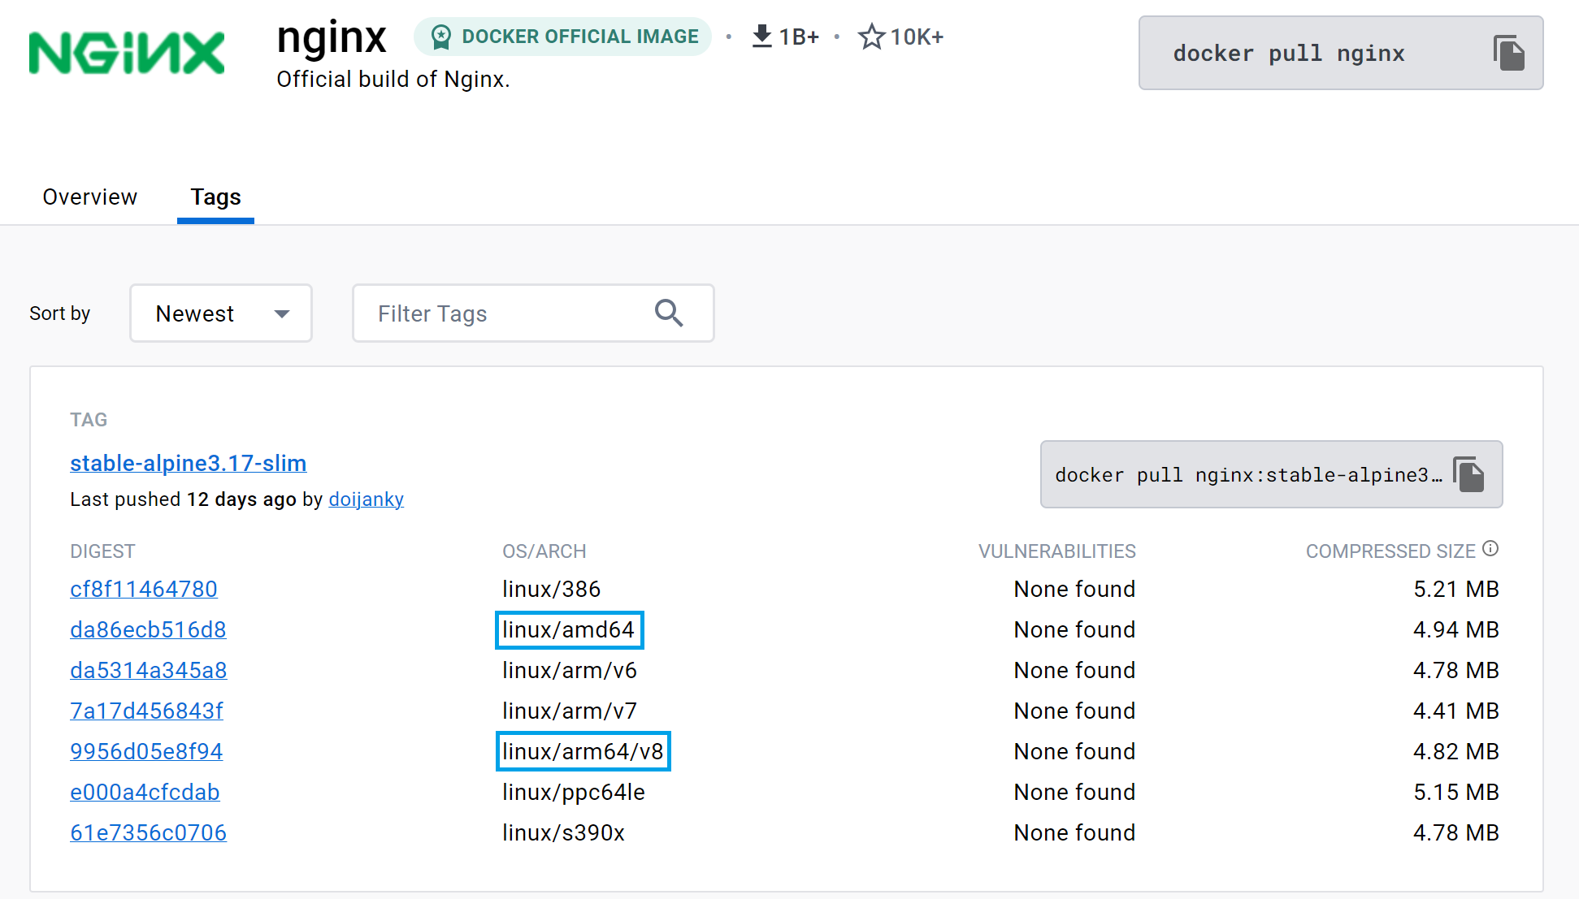
Task: Copy the stable-alpine3 pull command
Action: (1468, 474)
